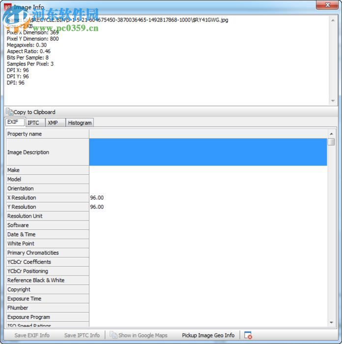
Task: Click the Aspect Ratio: 0.46 line
Action: tap(28, 51)
